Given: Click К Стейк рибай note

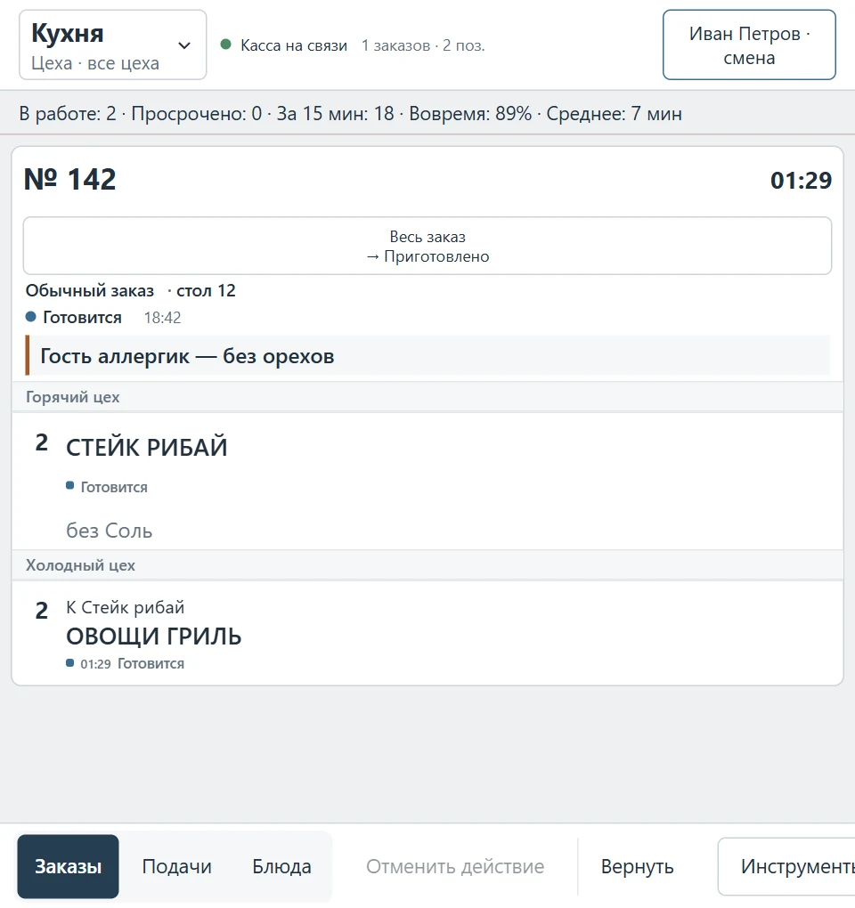Looking at the screenshot, I should coord(125,607).
